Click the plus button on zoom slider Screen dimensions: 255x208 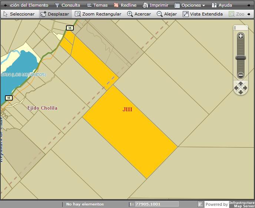click(x=241, y=36)
